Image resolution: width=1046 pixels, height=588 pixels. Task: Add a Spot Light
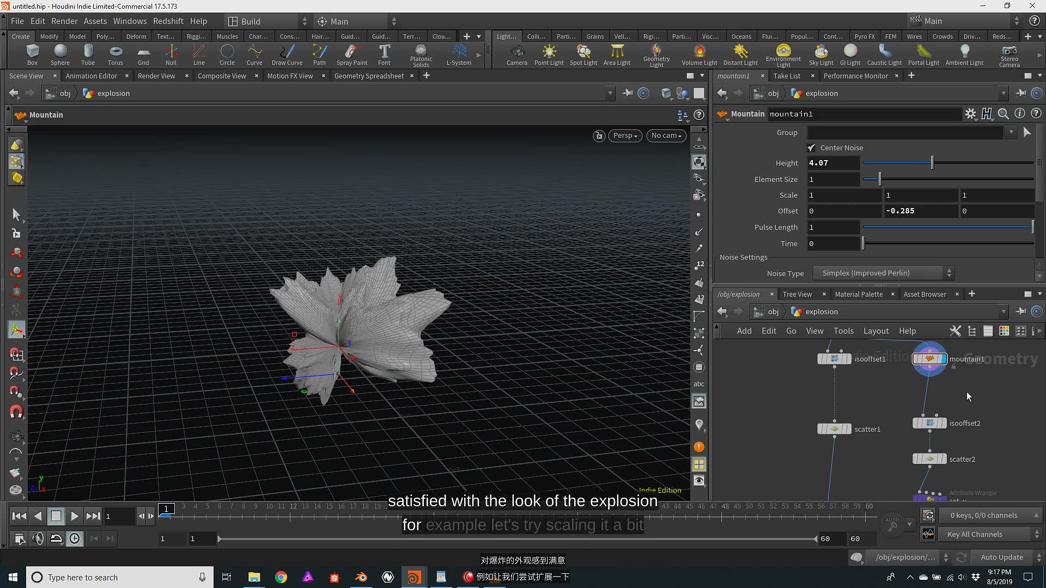[x=583, y=55]
